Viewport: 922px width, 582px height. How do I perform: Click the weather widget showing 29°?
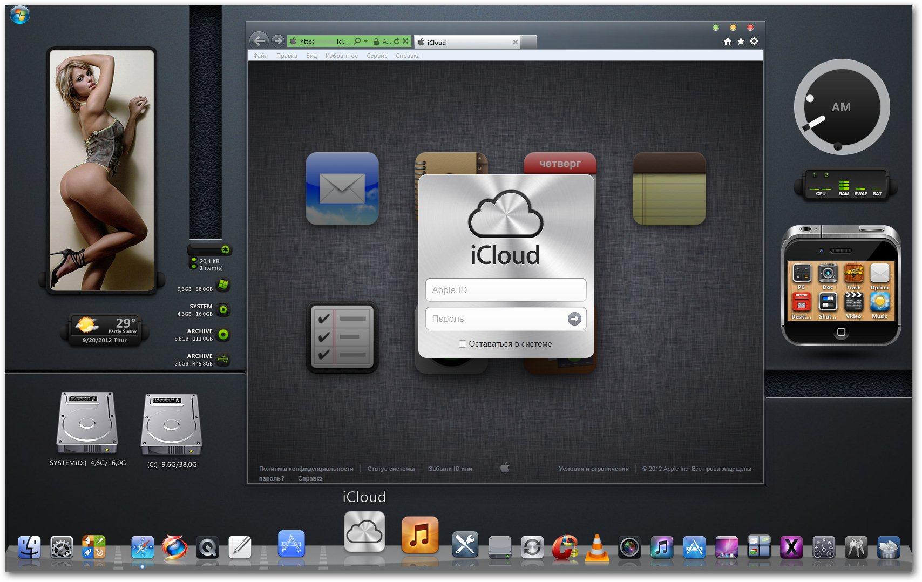[105, 330]
